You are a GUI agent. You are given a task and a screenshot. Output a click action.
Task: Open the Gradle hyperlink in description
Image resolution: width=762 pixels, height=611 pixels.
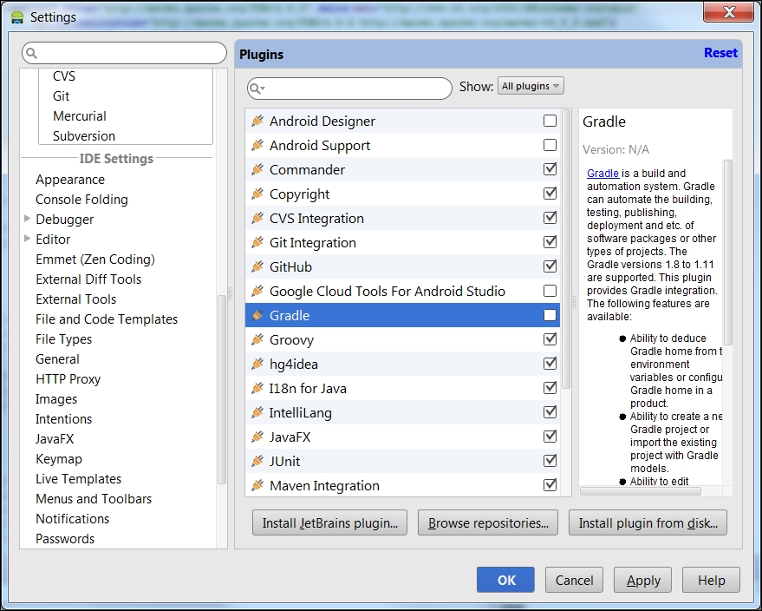point(602,174)
